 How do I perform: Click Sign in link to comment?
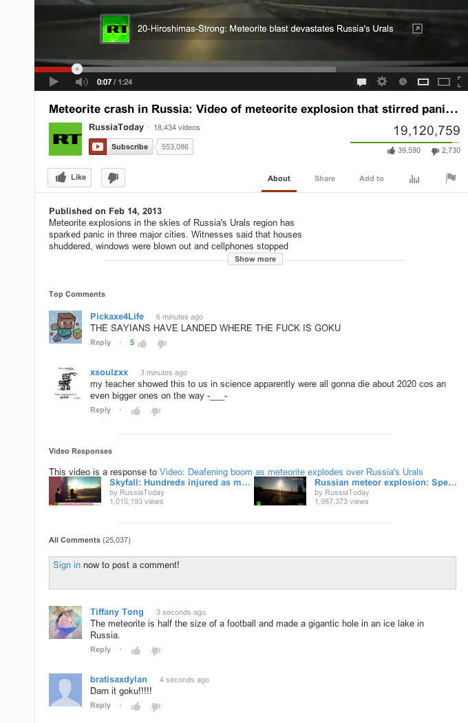coord(66,565)
